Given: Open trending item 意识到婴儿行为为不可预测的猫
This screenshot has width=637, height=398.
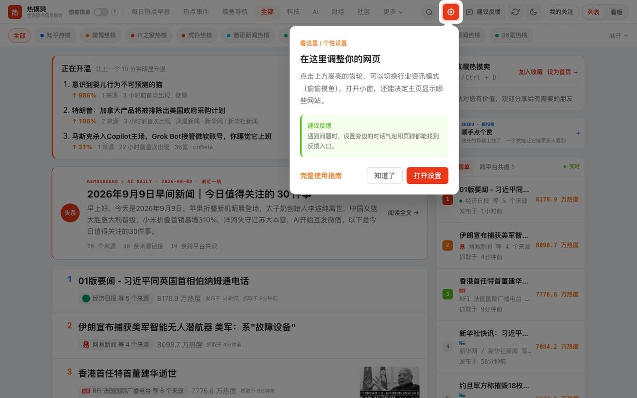Looking at the screenshot, I should 117,85.
